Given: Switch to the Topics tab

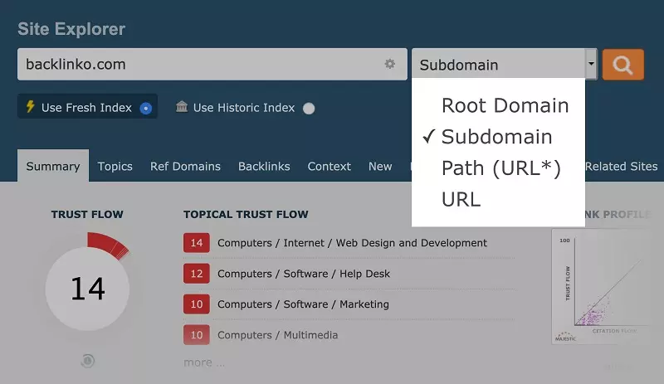Looking at the screenshot, I should point(115,166).
